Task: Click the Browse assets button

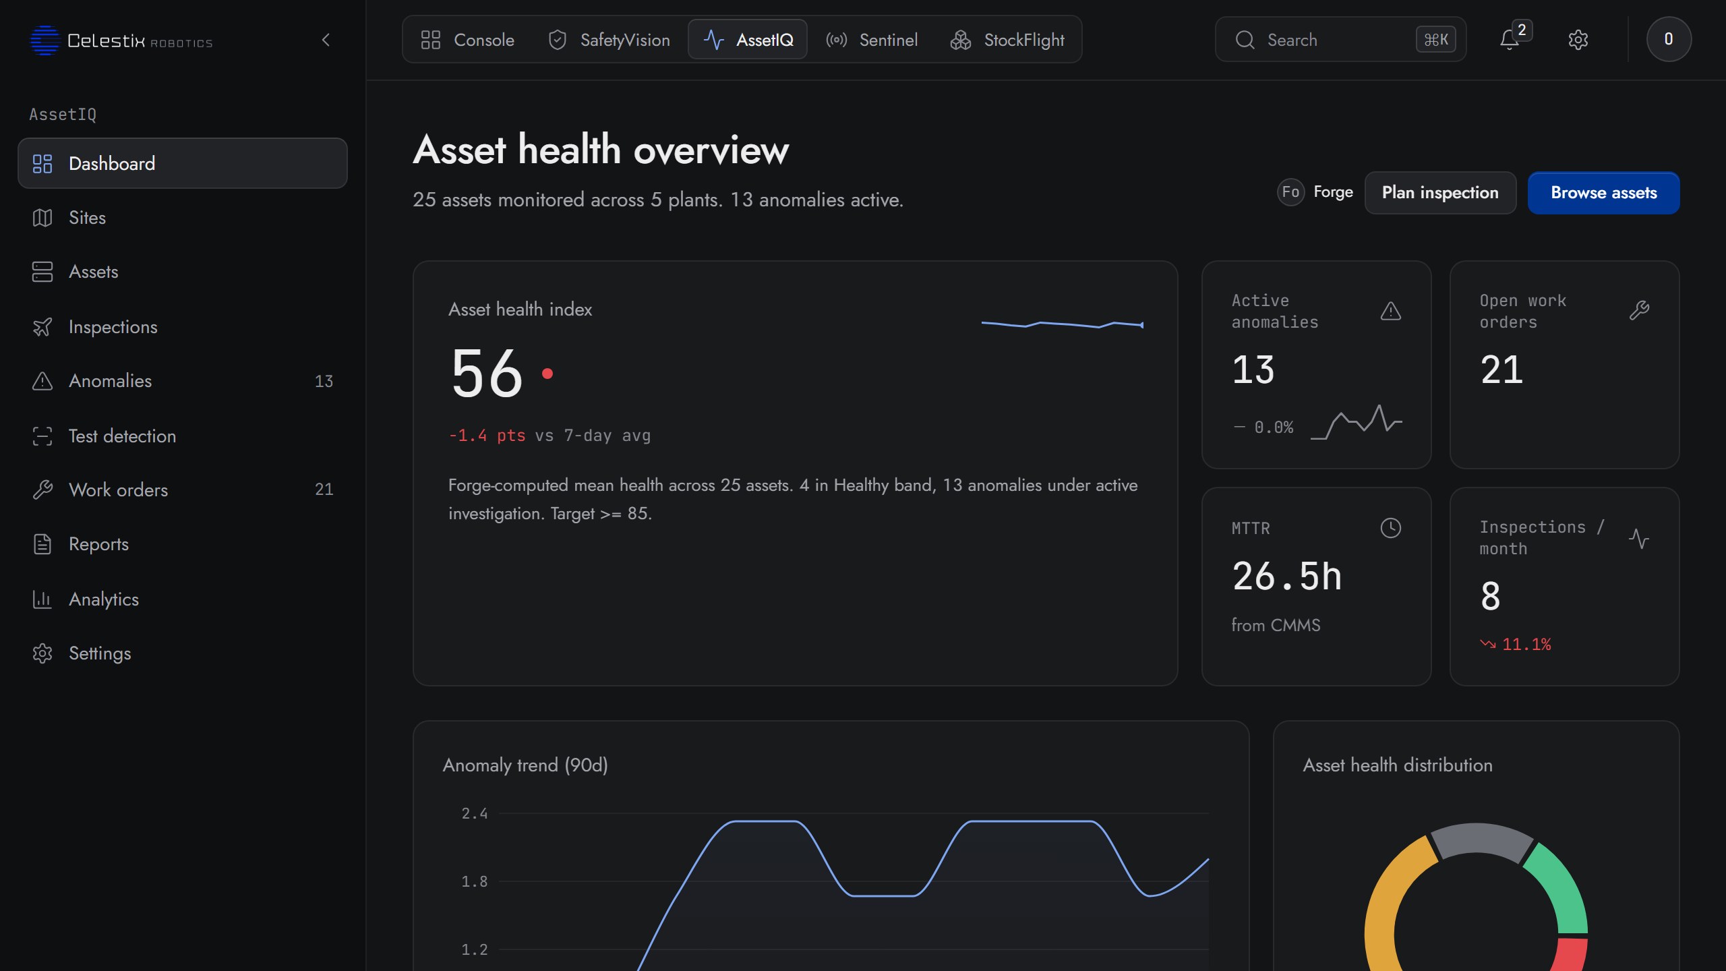Action: tap(1603, 193)
